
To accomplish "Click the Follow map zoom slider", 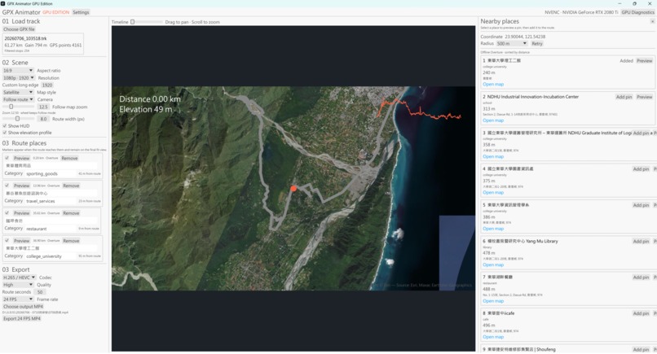I will click(19, 107).
